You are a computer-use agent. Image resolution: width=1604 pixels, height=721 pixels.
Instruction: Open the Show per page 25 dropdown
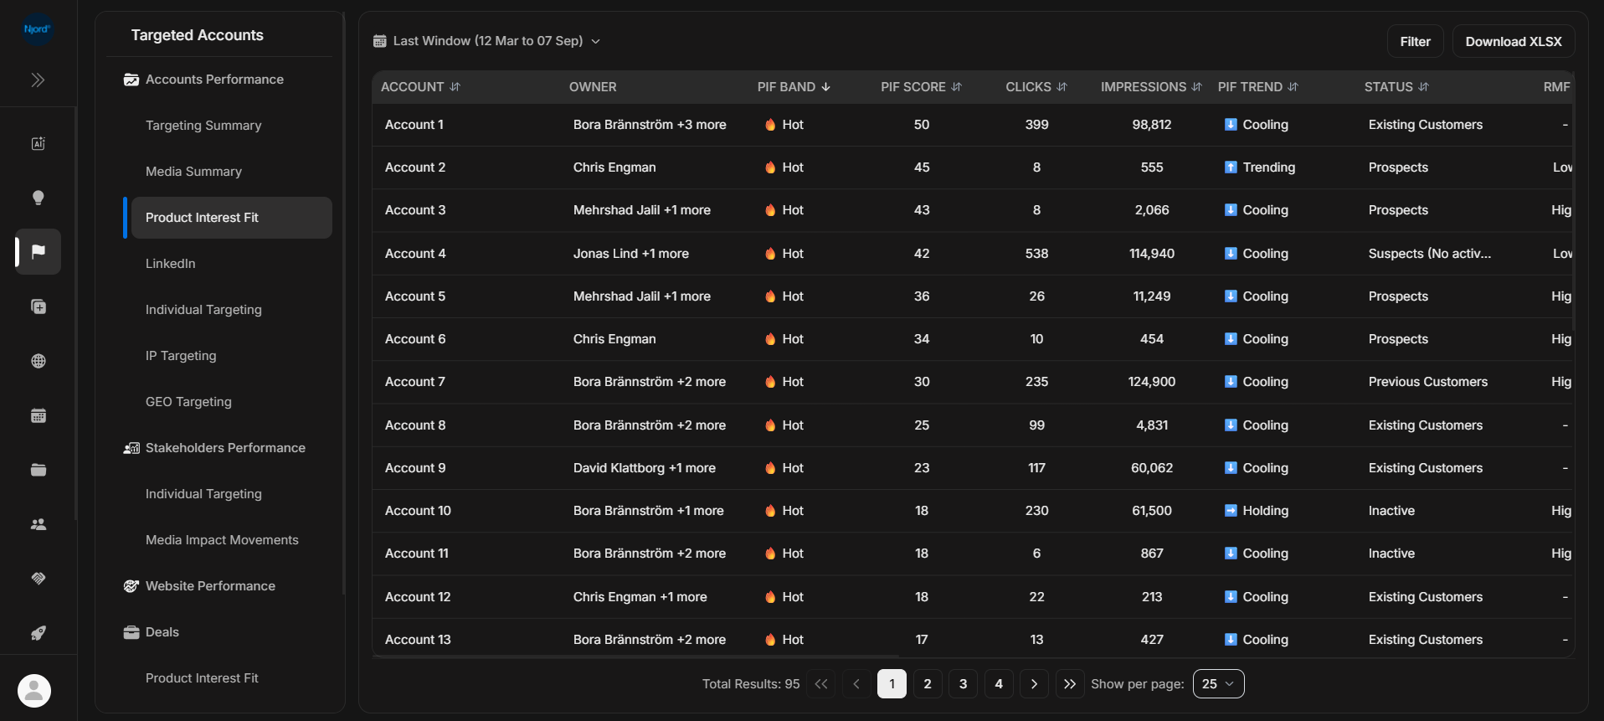[1218, 684]
